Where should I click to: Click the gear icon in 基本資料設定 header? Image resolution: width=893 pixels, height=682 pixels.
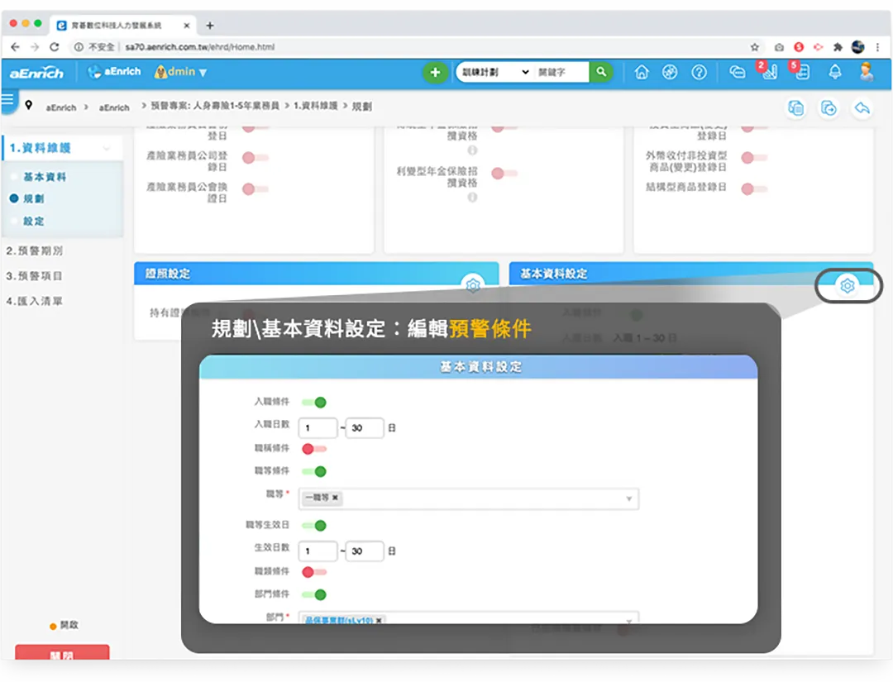point(847,286)
